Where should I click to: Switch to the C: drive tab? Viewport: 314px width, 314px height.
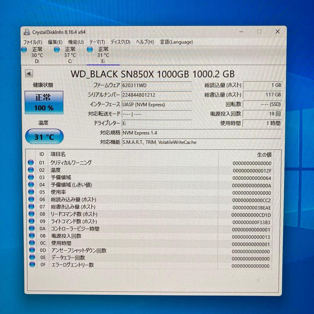[70, 55]
